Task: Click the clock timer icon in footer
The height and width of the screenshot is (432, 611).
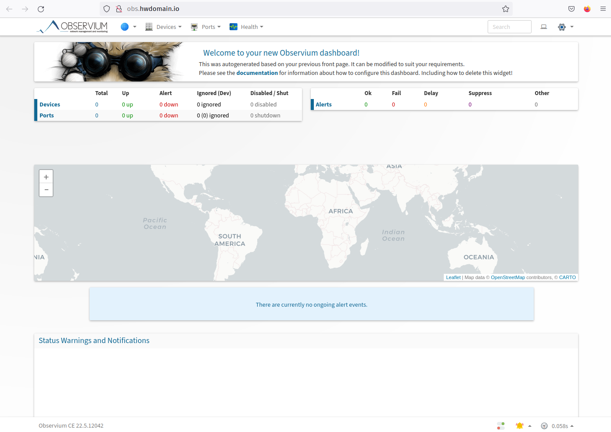Action: point(544,425)
